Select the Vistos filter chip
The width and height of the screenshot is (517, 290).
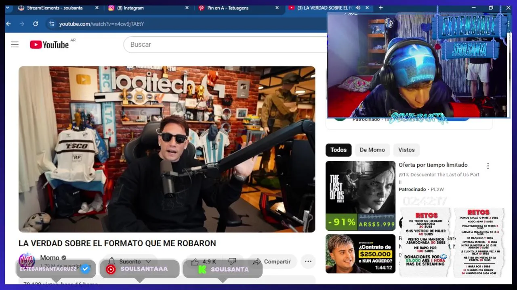[x=406, y=150]
